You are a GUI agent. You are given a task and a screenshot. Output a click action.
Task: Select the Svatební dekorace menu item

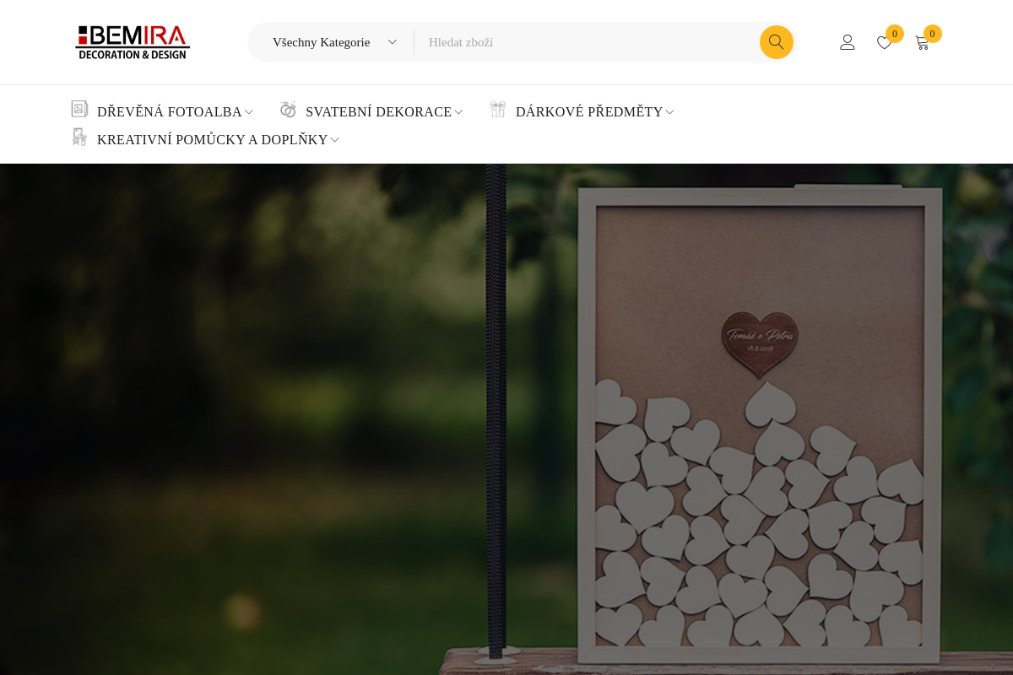tap(378, 112)
